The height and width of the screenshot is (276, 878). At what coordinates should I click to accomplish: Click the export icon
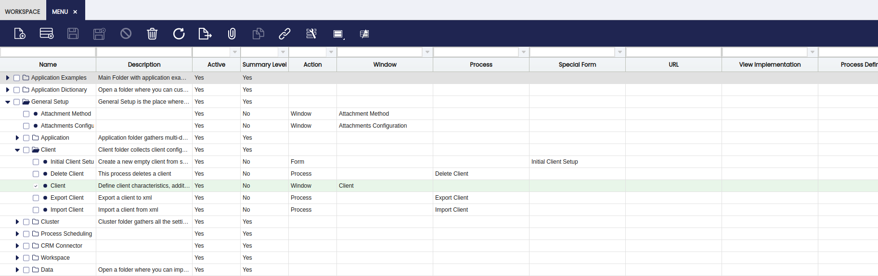pos(205,34)
